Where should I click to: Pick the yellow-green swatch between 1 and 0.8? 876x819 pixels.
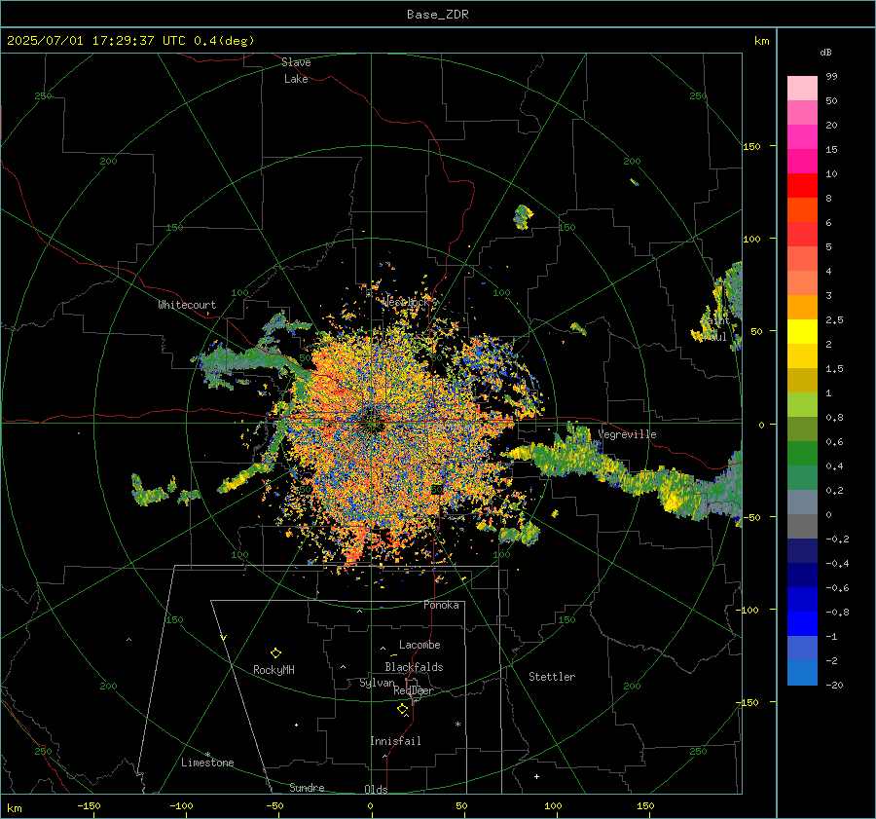[802, 405]
